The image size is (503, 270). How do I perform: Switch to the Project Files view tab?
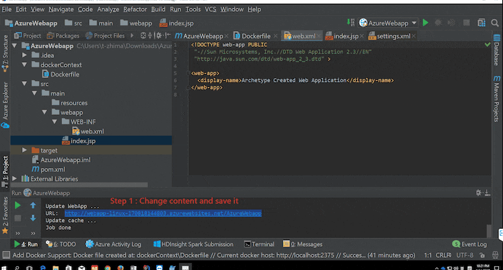[105, 36]
